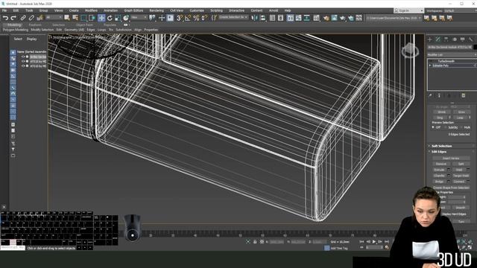477x268 pixels.
Task: Open the Rendering menu
Action: click(157, 10)
